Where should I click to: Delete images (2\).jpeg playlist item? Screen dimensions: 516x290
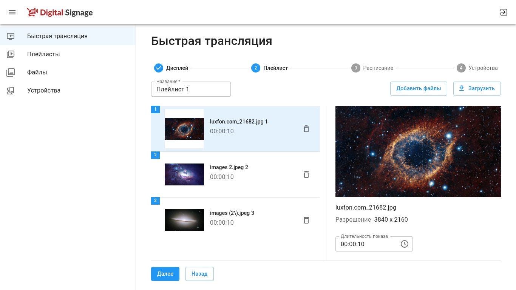tap(306, 220)
